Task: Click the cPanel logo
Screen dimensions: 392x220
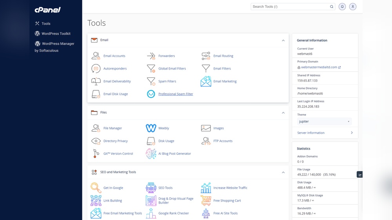Action: [47, 10]
